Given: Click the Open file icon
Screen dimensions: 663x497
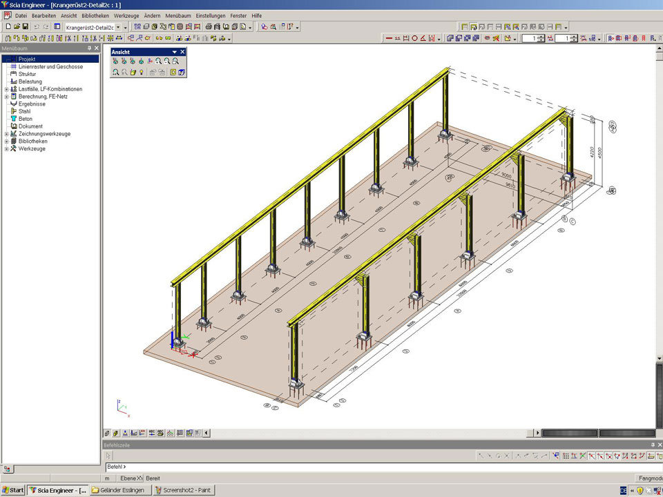Looking at the screenshot, I should click(16, 27).
